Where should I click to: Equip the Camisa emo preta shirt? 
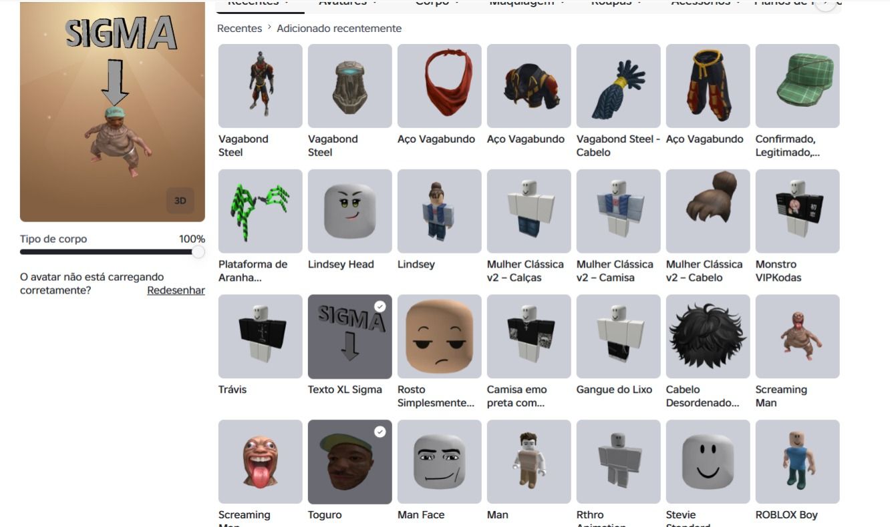529,337
